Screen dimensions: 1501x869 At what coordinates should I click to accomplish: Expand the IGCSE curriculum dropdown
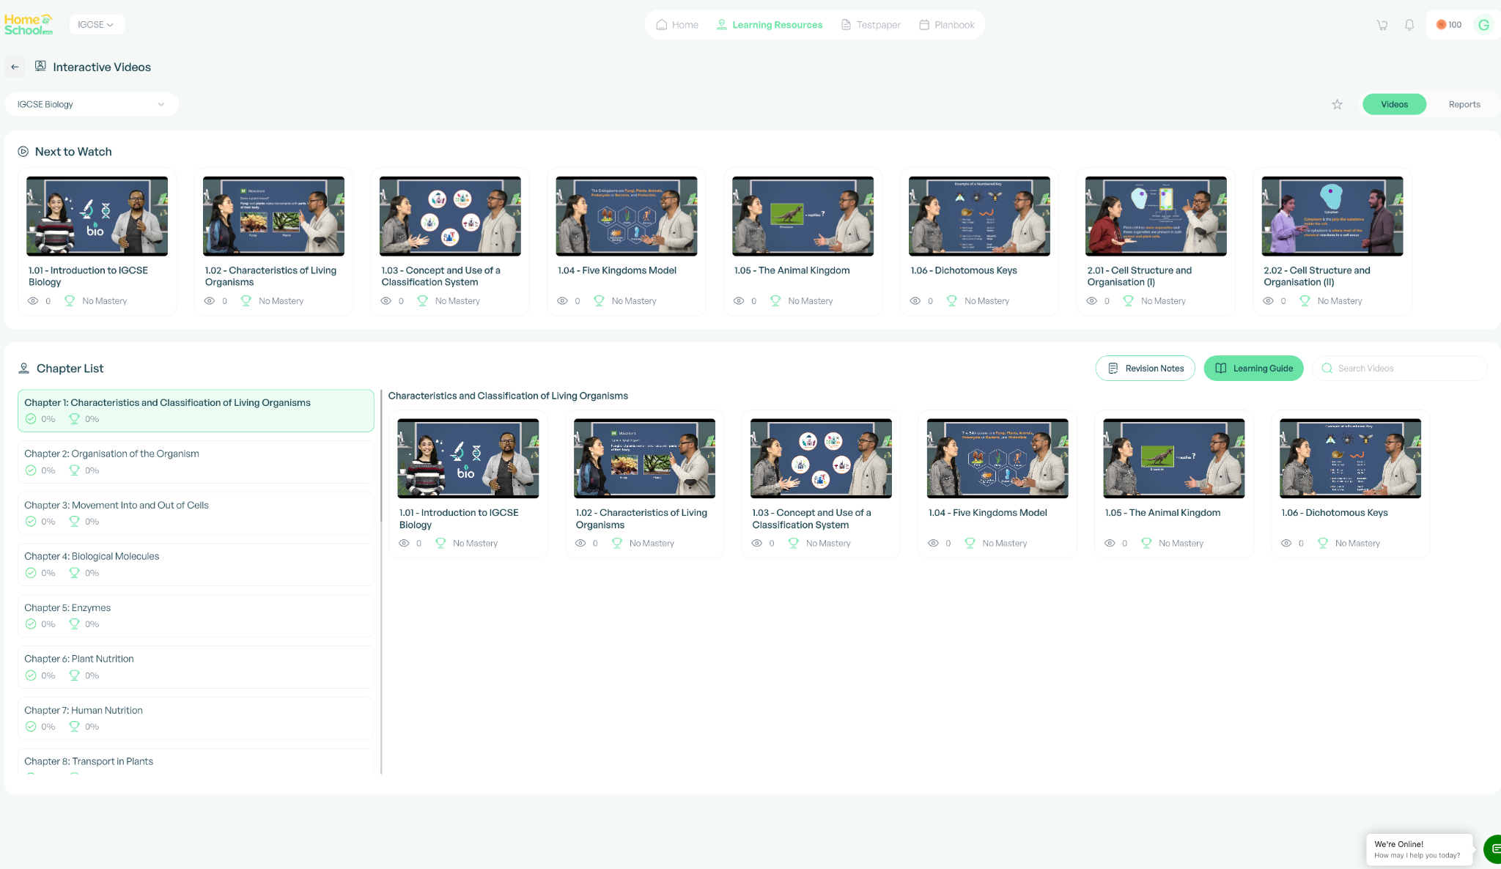[96, 25]
